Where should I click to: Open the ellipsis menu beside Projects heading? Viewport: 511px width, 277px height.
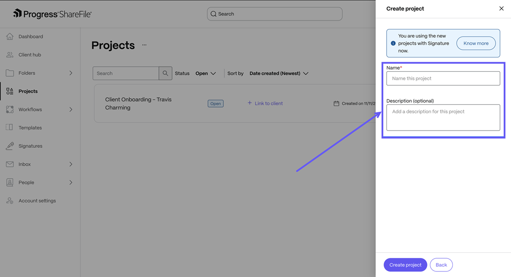144,45
